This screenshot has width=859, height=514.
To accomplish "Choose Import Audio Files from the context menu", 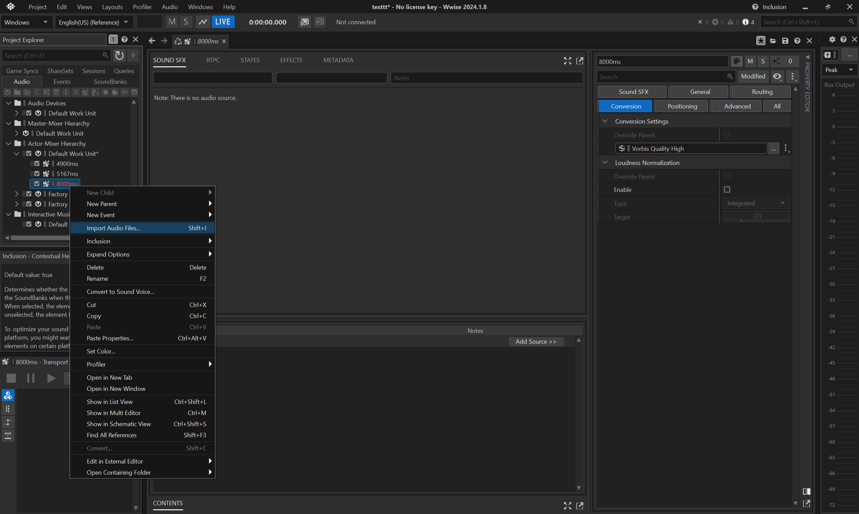I will 114,228.
